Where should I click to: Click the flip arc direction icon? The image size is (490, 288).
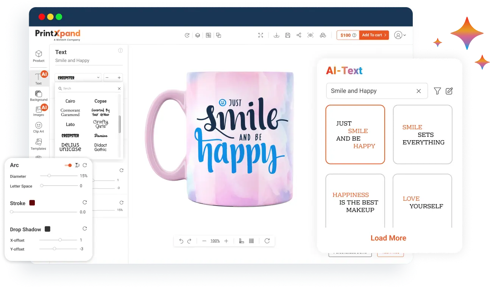[x=77, y=165]
